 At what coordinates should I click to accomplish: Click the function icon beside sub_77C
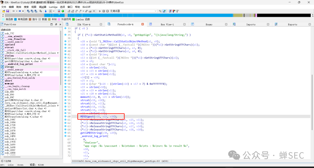click(2, 34)
